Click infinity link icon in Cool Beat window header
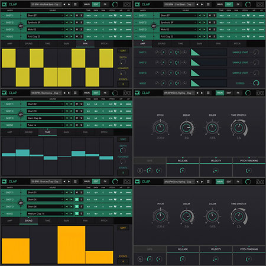Viewport: 266px width, 266px height. [x=260, y=4]
